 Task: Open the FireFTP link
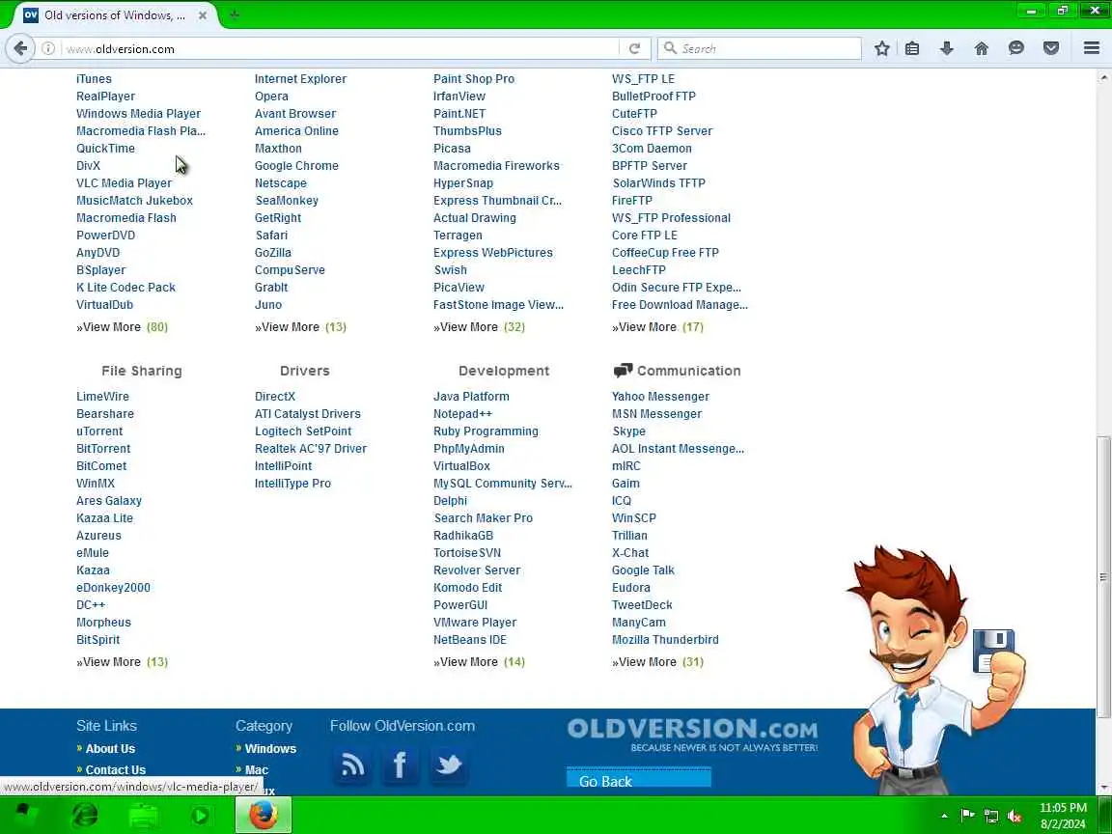(632, 200)
